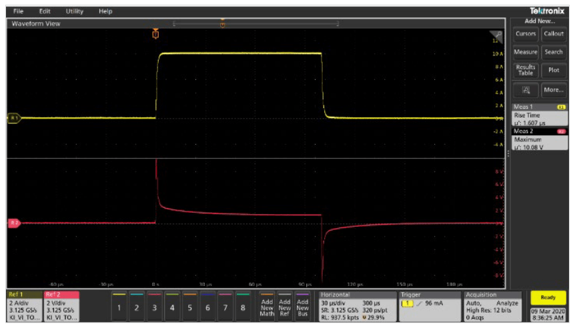
Task: Click Add New Bus
Action: click(303, 307)
